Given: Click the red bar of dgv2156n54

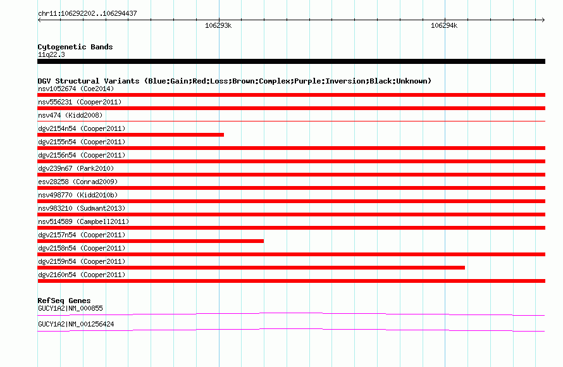Looking at the screenshot, I should pyautogui.click(x=291, y=161).
